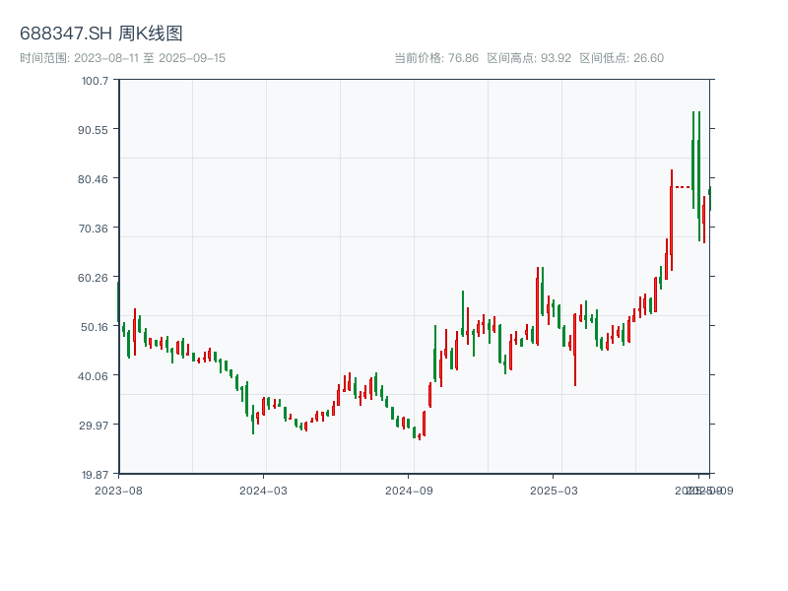Click the 2024-03 x-axis date label

[263, 490]
